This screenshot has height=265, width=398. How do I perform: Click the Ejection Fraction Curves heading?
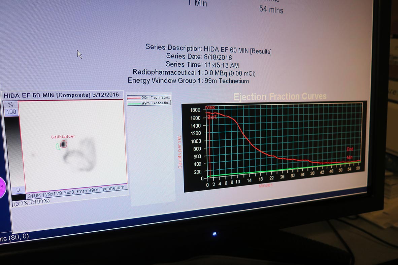280,96
